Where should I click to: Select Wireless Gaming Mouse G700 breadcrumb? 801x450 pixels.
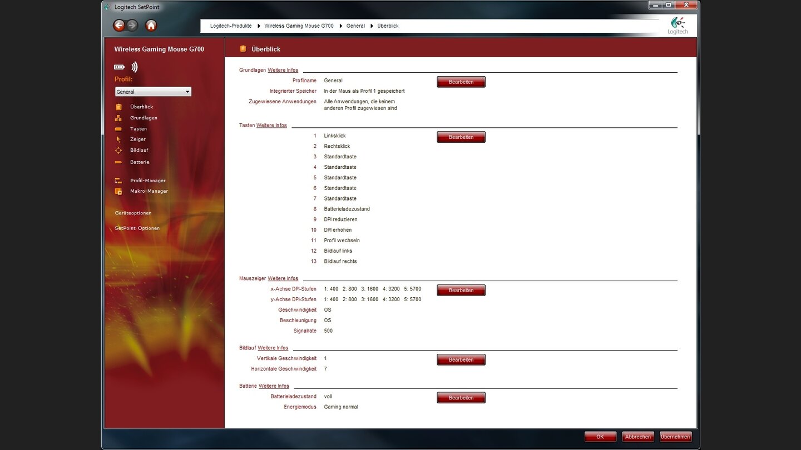(299, 26)
